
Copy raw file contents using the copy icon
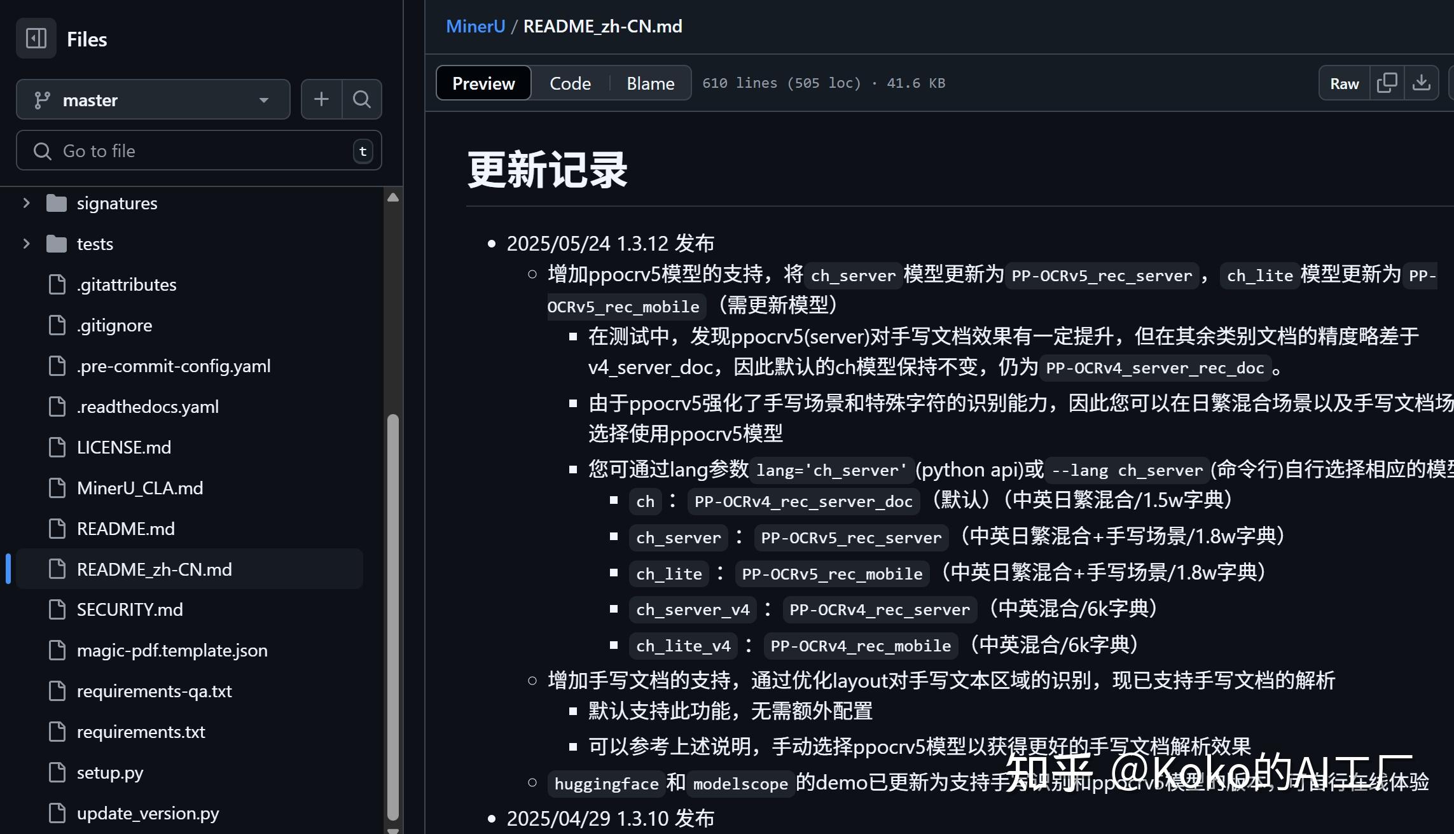pos(1387,83)
